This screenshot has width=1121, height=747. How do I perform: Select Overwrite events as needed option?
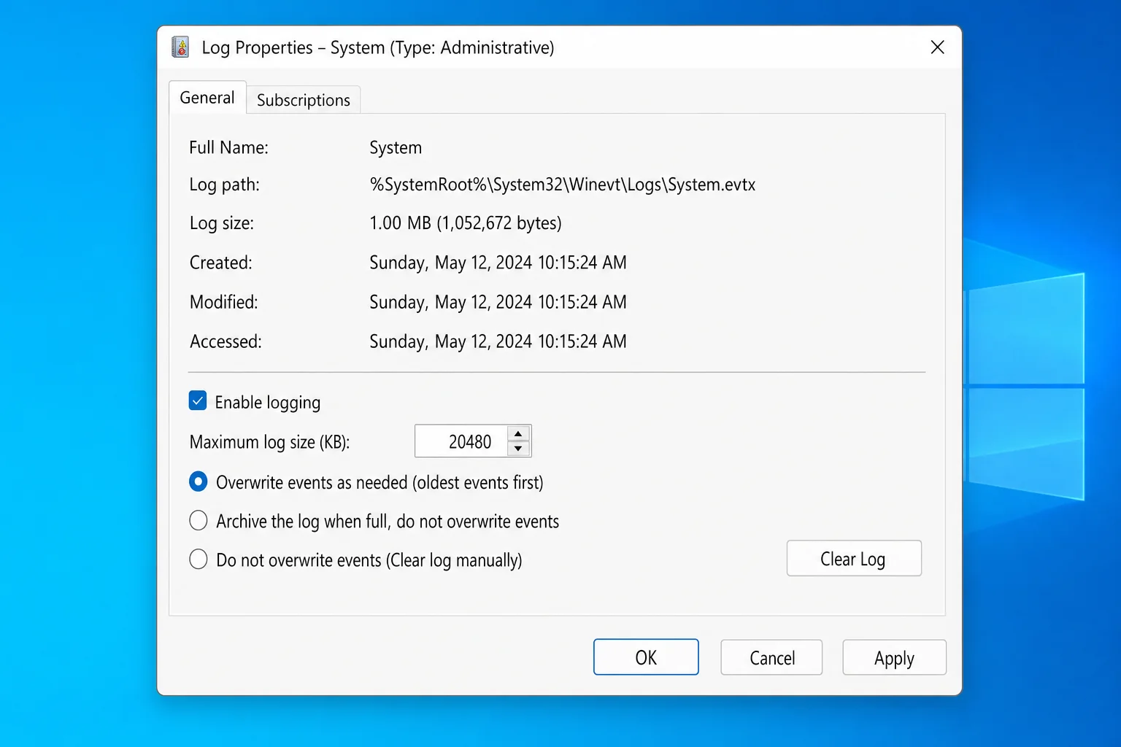(199, 481)
